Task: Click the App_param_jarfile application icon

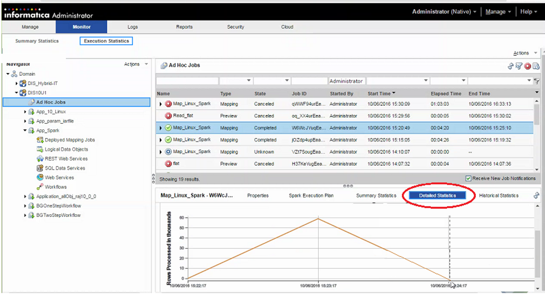Action: tap(31, 121)
